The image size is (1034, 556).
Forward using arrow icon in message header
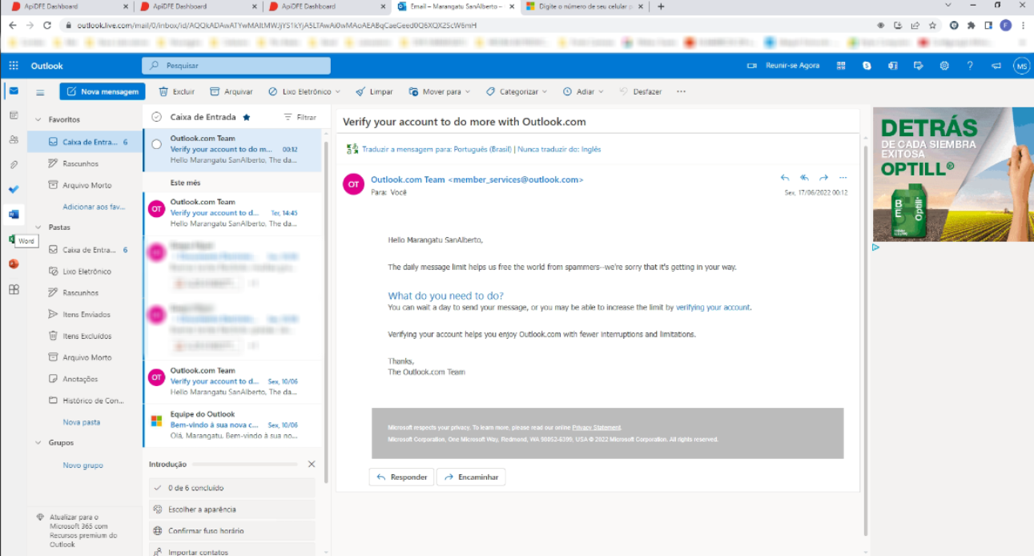click(823, 178)
